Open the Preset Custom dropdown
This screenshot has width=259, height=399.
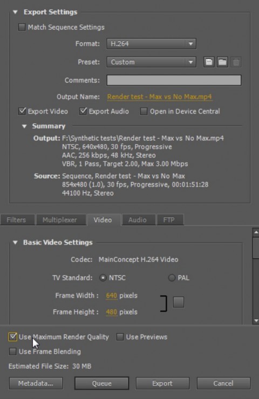[x=151, y=62]
